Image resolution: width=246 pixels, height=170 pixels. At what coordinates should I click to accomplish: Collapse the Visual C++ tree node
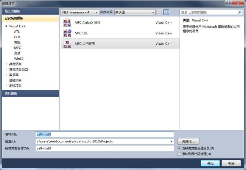pyautogui.click(x=6, y=26)
